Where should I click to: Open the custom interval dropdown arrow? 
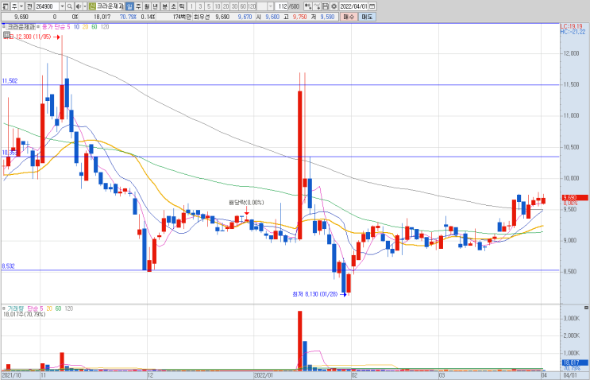[x=271, y=6]
